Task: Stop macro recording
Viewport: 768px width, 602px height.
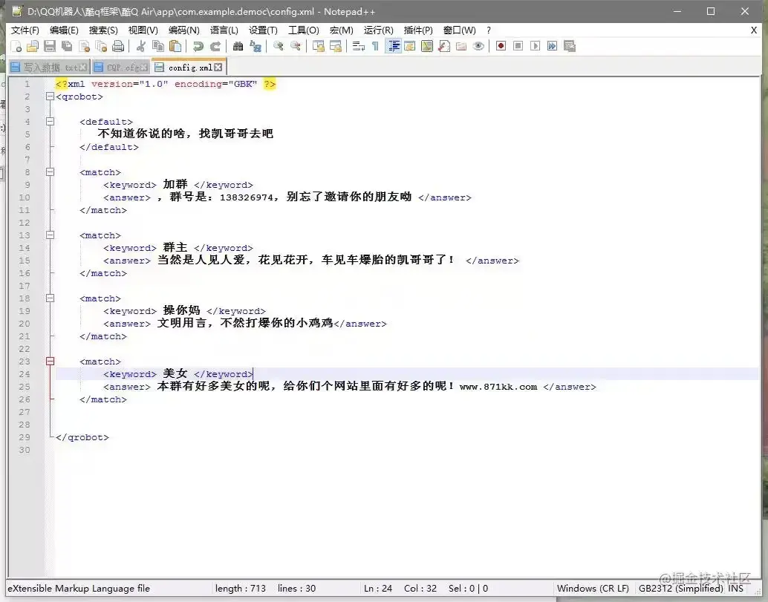Action: click(x=518, y=46)
